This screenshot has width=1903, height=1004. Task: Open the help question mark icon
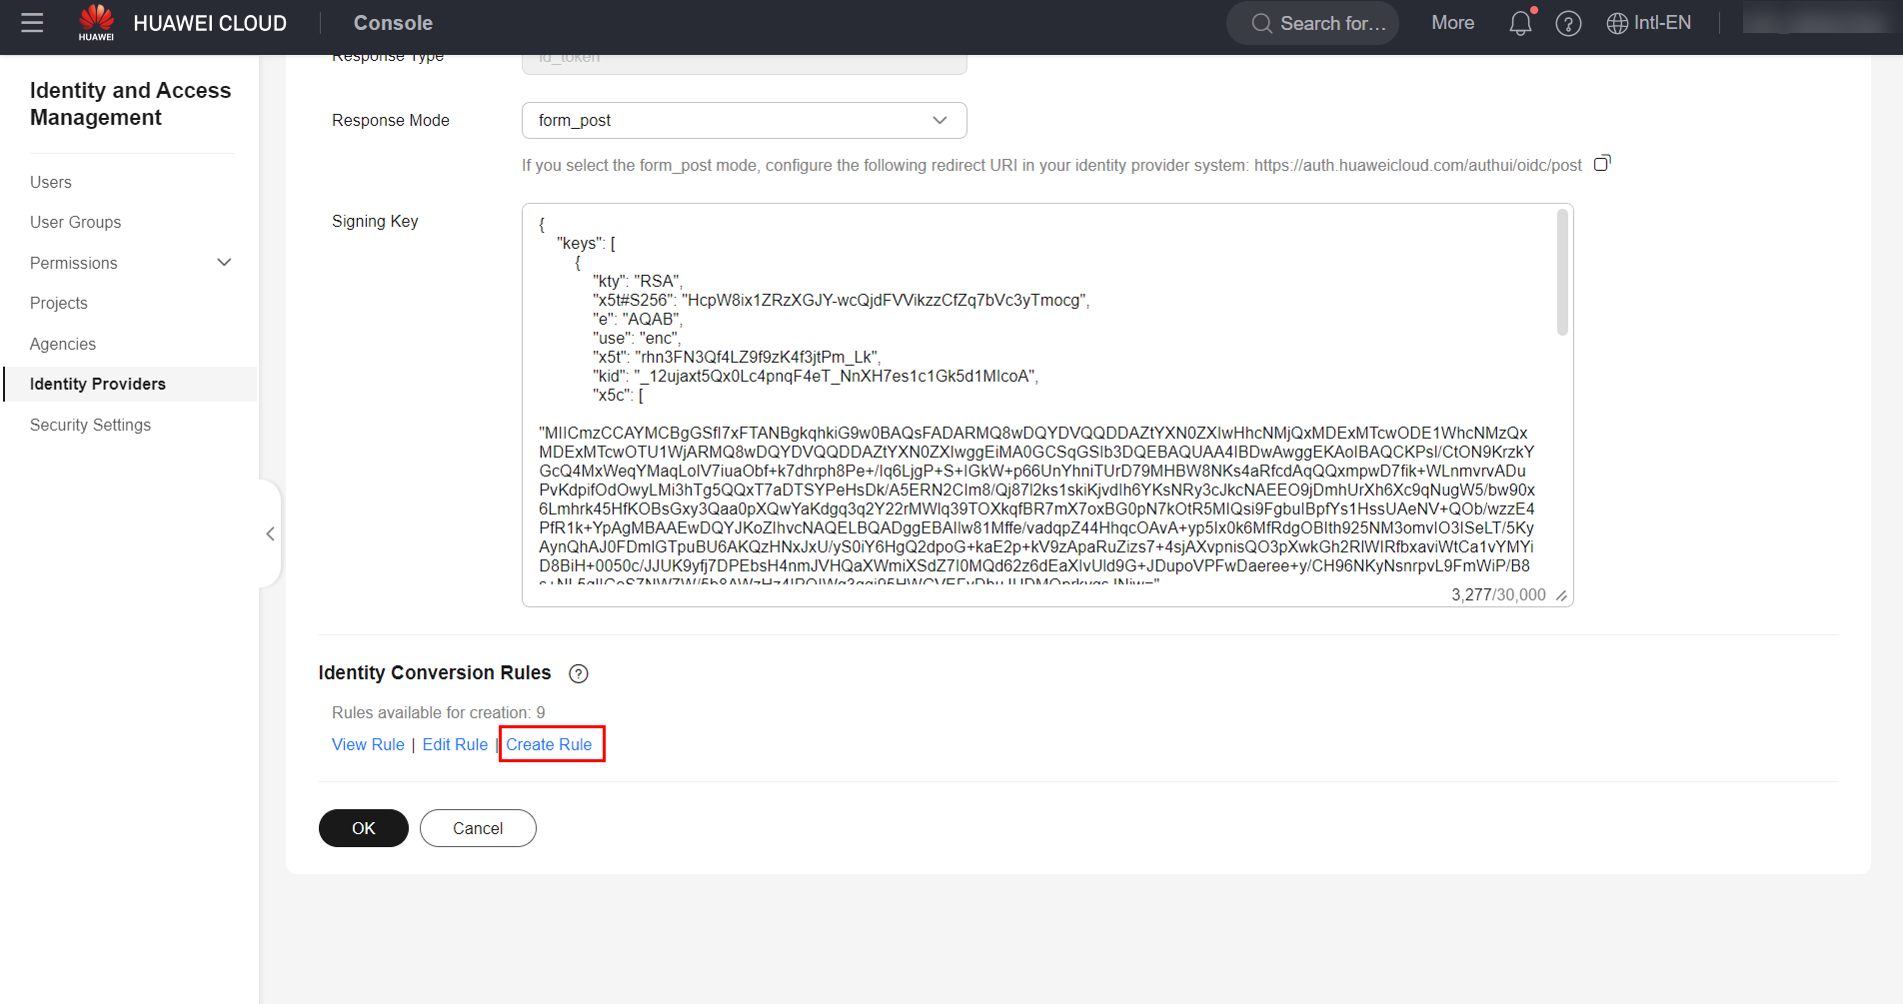click(1568, 23)
